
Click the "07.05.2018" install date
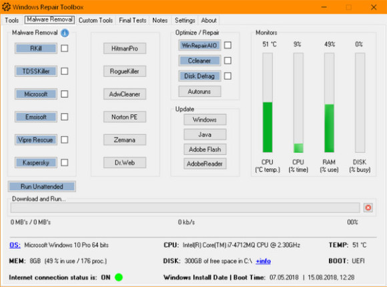coord(284,278)
